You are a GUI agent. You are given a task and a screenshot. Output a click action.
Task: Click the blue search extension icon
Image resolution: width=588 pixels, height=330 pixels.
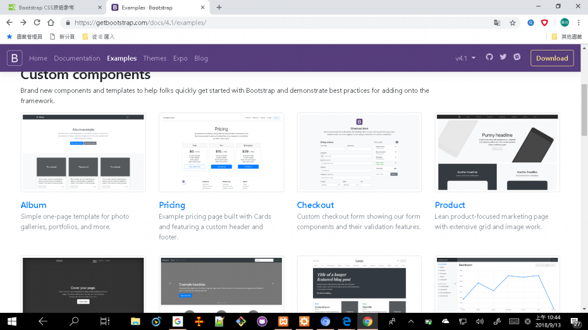pos(531,23)
